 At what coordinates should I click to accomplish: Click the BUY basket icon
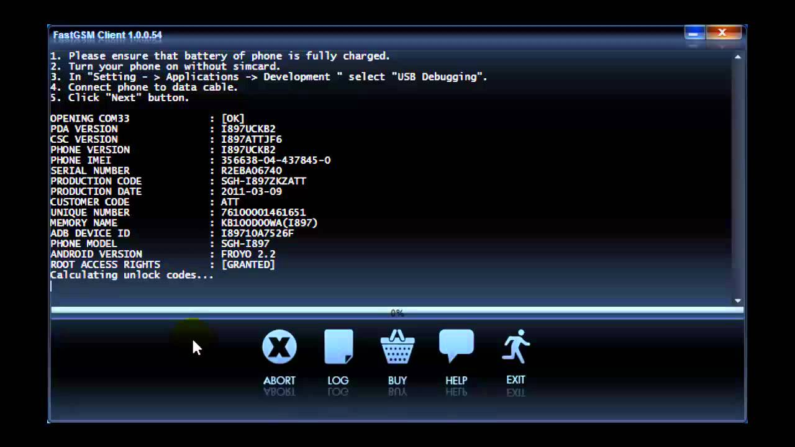pyautogui.click(x=397, y=346)
